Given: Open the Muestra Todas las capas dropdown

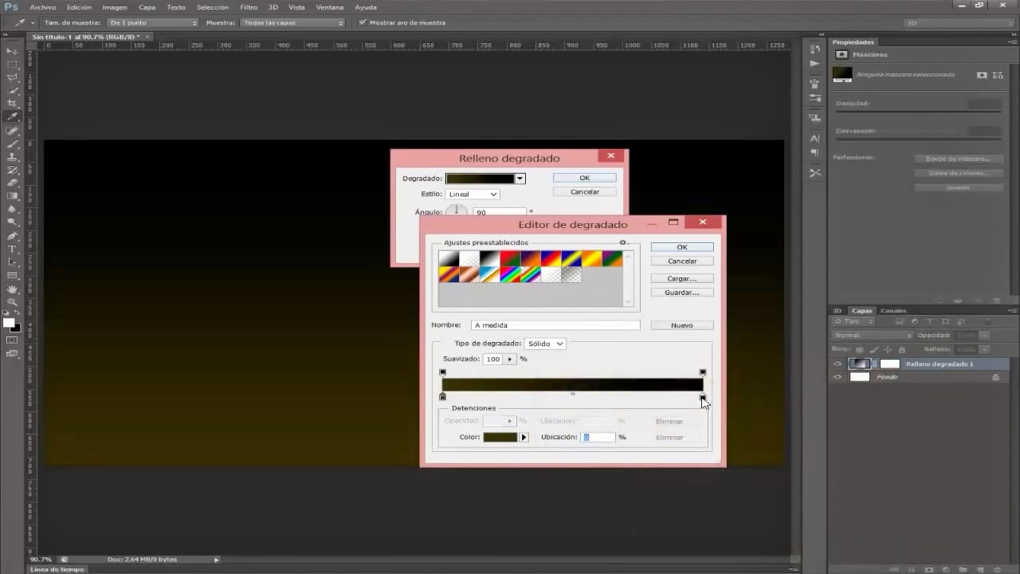Looking at the screenshot, I should (x=293, y=22).
